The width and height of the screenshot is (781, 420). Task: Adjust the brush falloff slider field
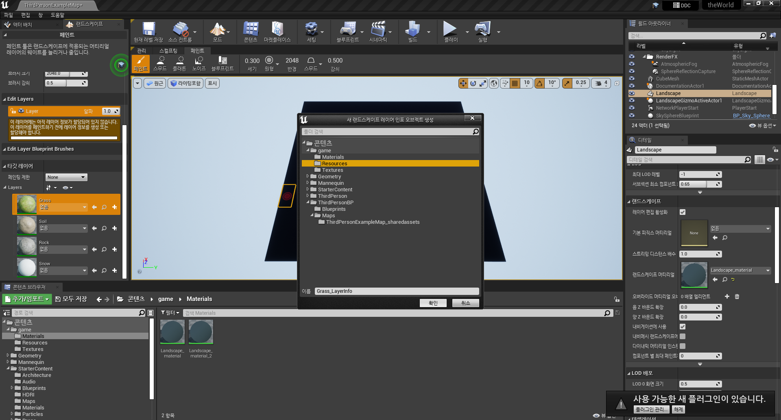(x=66, y=83)
